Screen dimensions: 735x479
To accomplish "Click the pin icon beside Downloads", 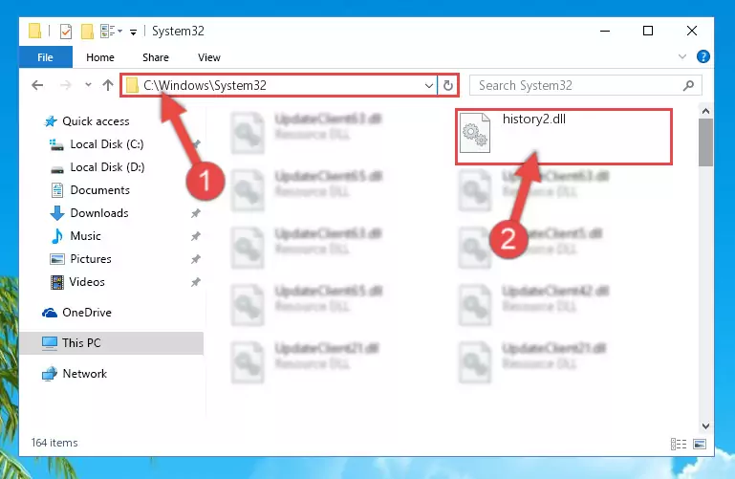I will 196,213.
